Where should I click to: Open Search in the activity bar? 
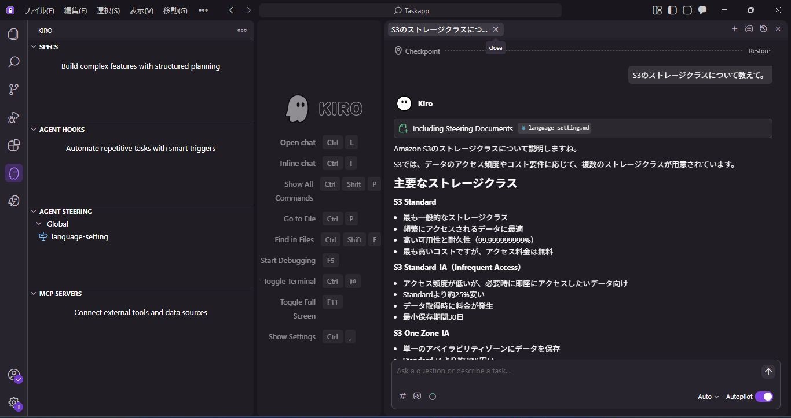14,62
